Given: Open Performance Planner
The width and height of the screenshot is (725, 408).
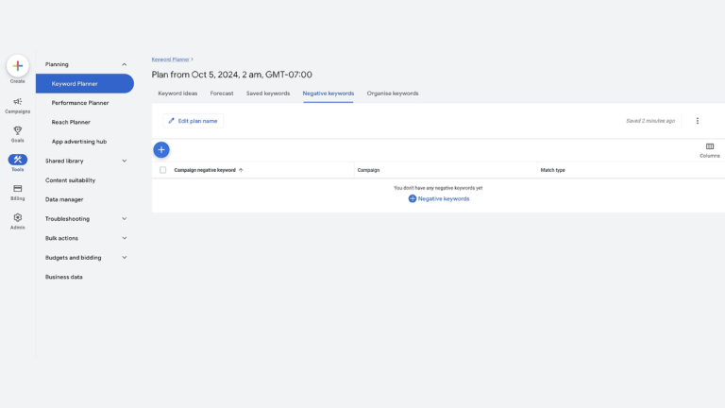Looking at the screenshot, I should (x=80, y=103).
